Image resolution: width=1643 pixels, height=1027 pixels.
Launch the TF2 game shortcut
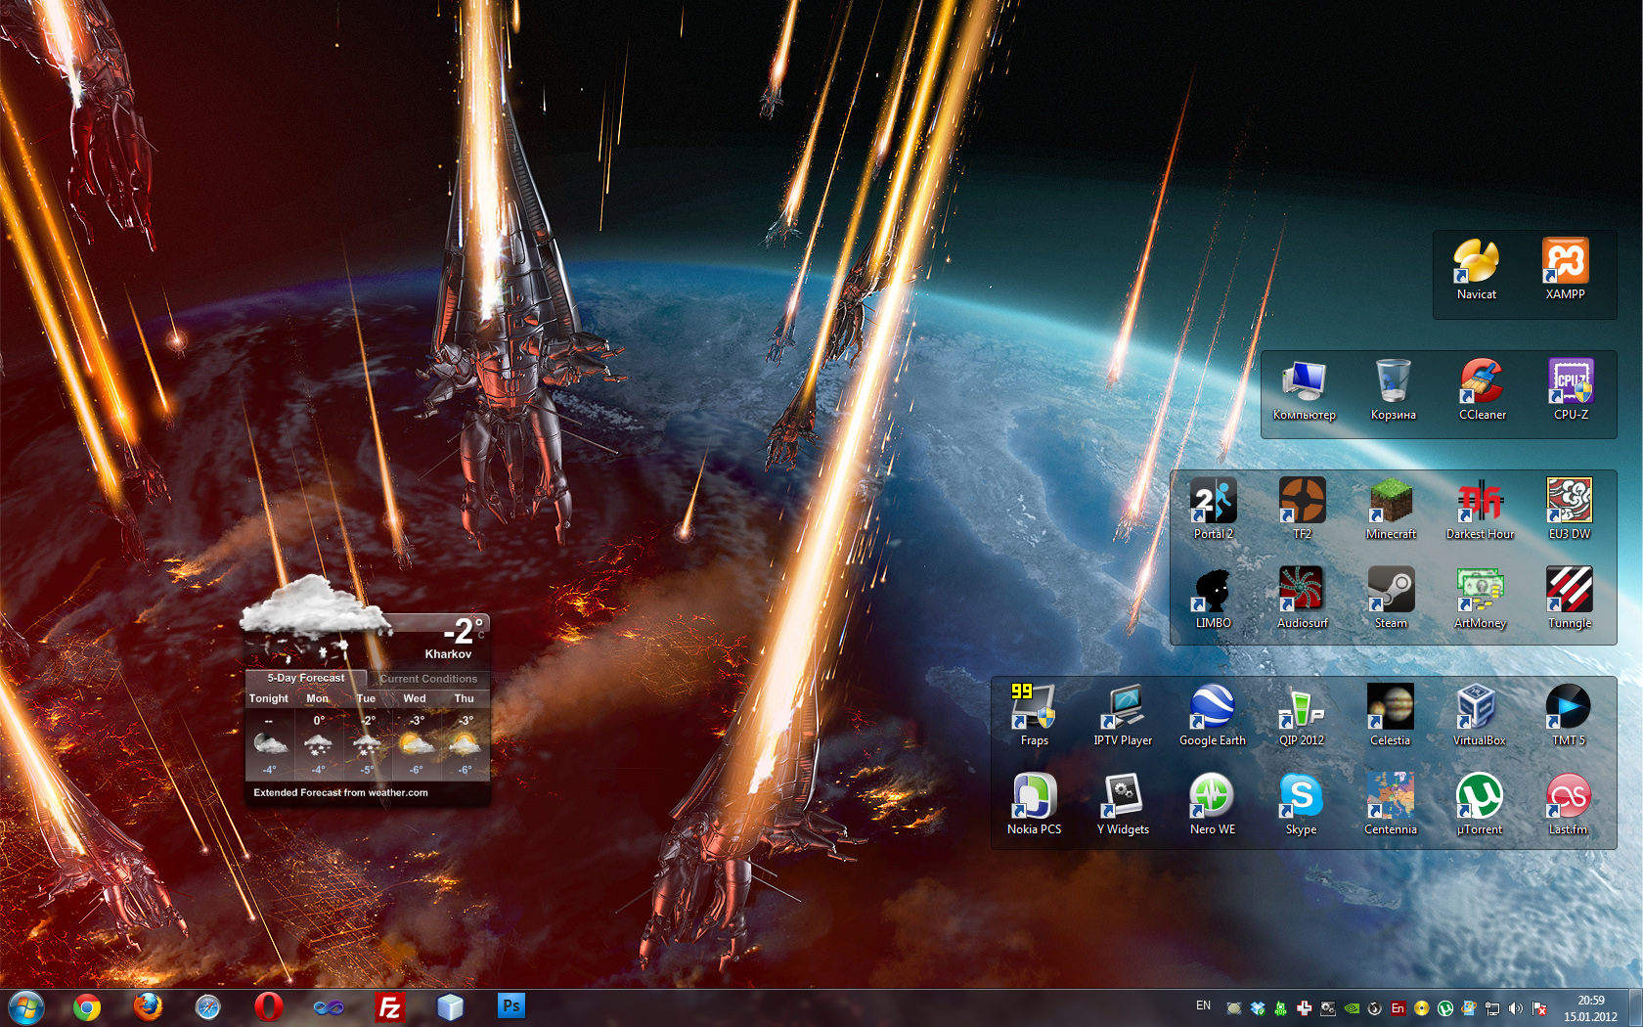coord(1302,509)
